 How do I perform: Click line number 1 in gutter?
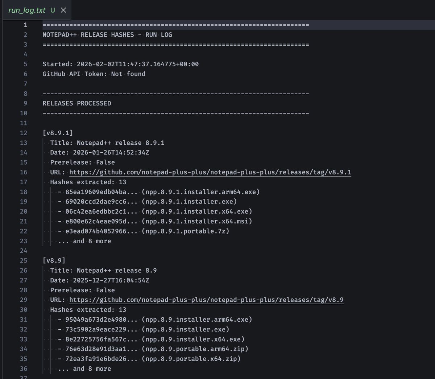(25, 25)
